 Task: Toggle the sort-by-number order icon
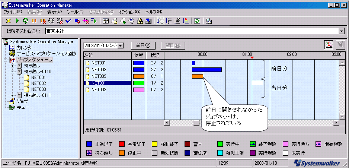pos(160,21)
